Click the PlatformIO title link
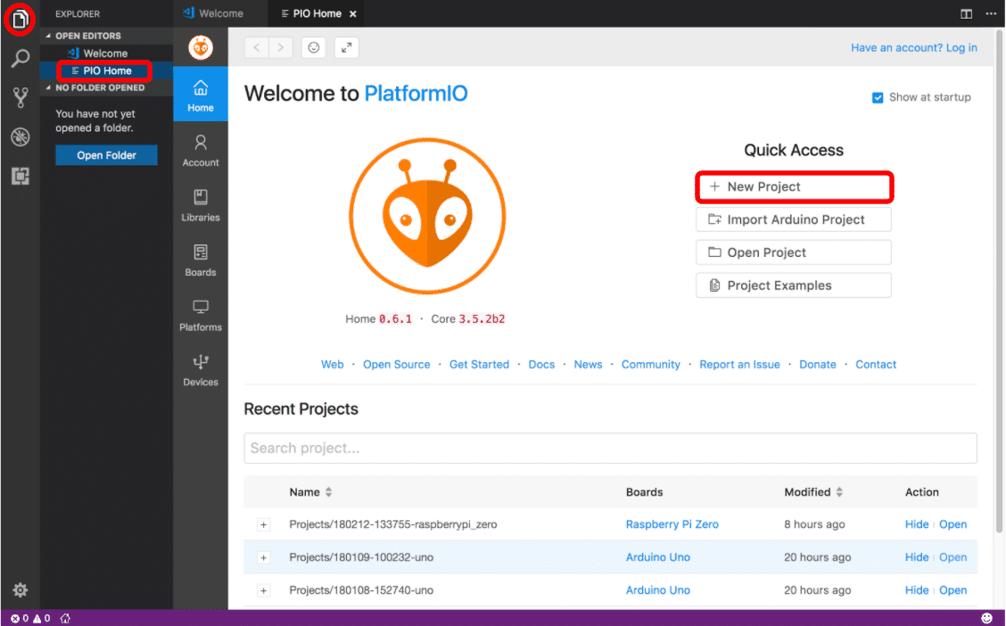This screenshot has width=1006, height=626. tap(416, 94)
